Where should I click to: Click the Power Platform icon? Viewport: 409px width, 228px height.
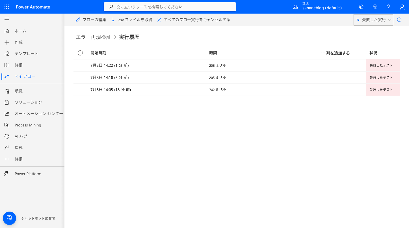point(6,174)
